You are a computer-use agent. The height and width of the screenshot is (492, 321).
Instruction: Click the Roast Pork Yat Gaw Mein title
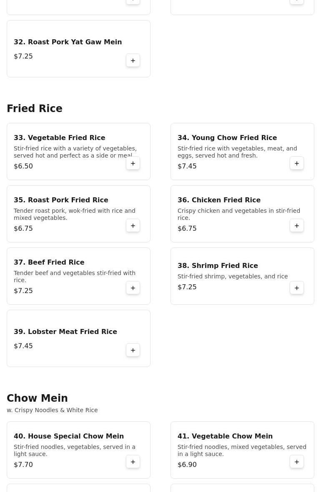[68, 42]
